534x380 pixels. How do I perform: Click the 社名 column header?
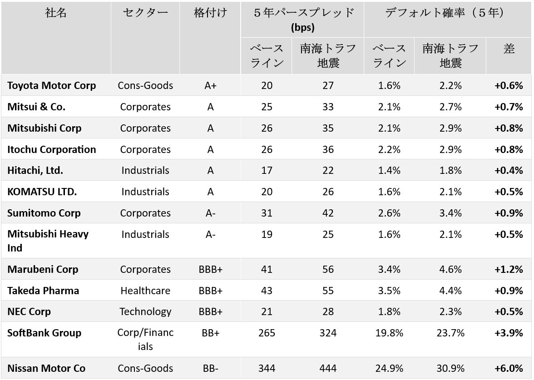pyautogui.click(x=56, y=13)
